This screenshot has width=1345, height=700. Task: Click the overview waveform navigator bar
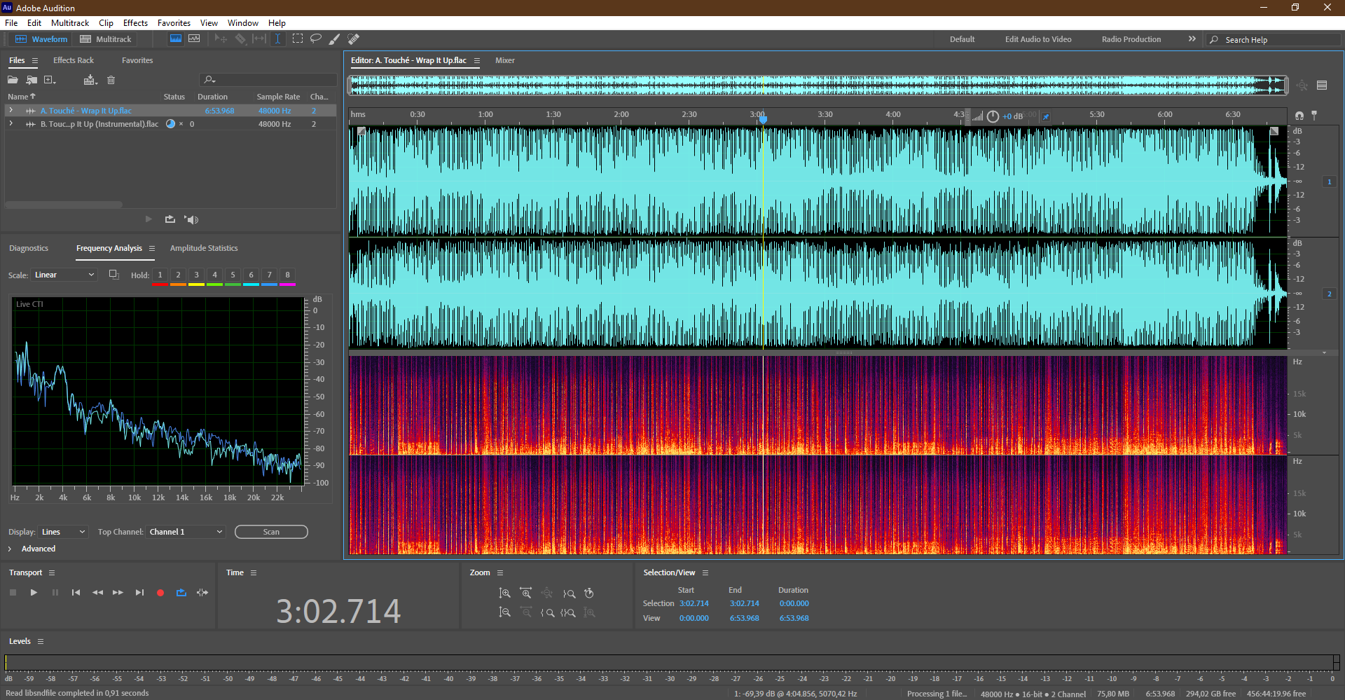(818, 85)
